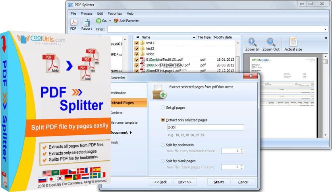This screenshot has width=332, height=192.
Task: Select Split by blank pages option
Action: click(163, 161)
